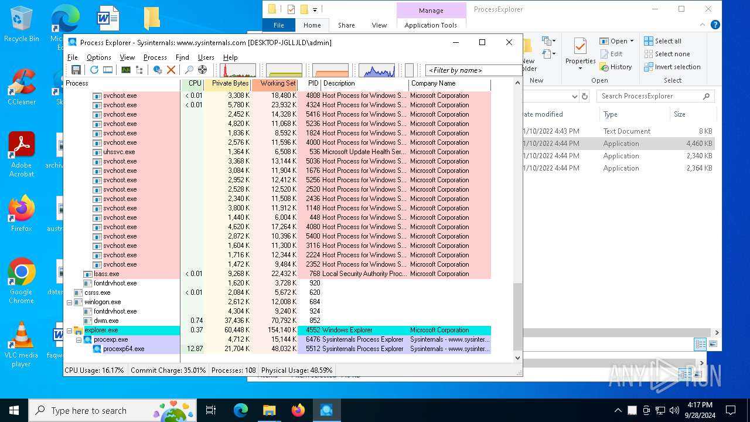
Task: Open the Help menu in Process Explorer
Action: 230,57
